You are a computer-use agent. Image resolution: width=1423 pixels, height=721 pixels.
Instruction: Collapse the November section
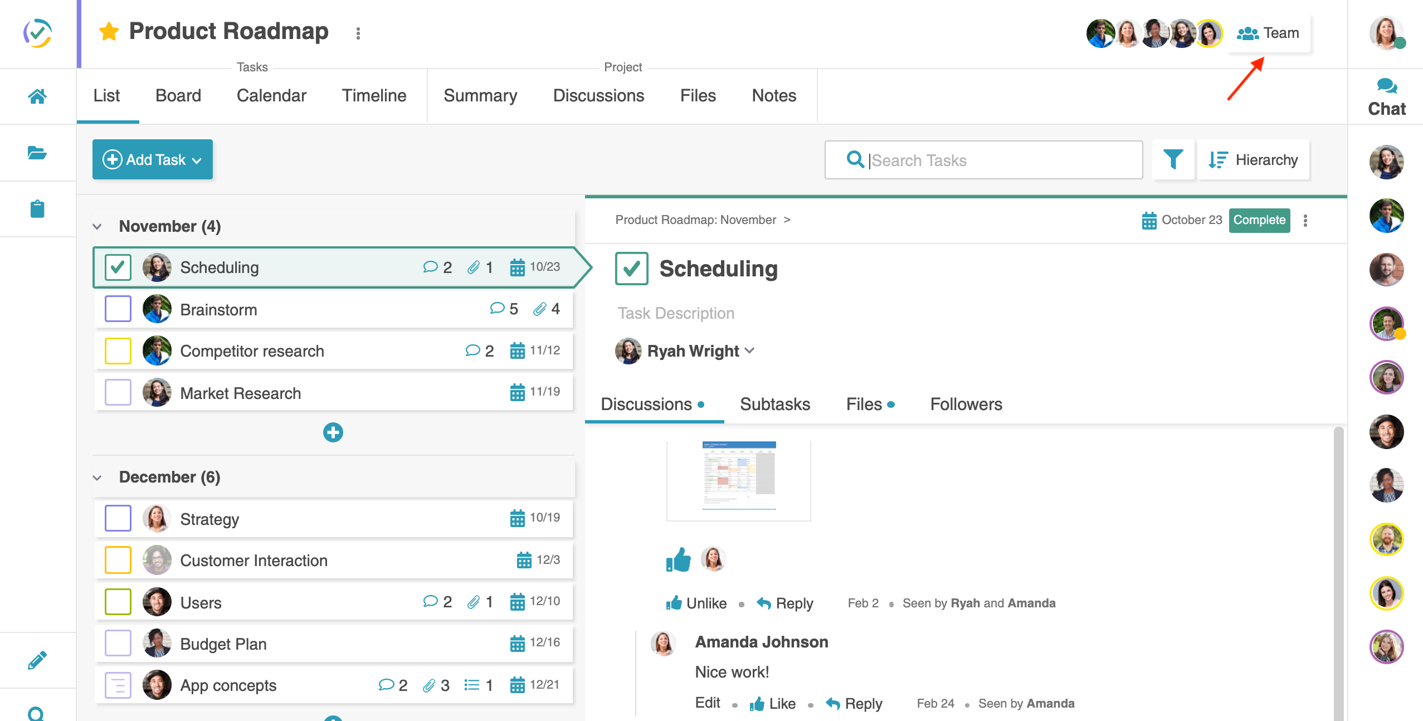tap(98, 226)
